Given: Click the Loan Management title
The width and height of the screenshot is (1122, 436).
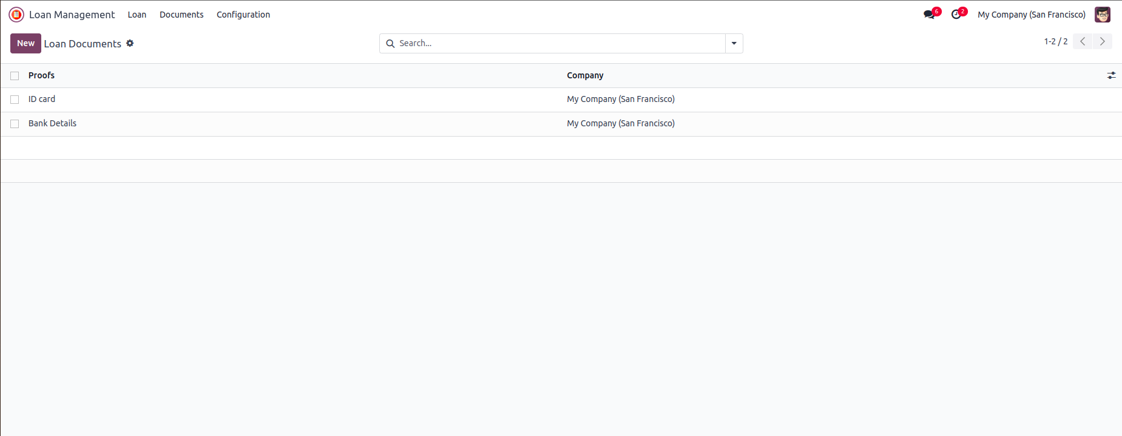Looking at the screenshot, I should pyautogui.click(x=72, y=15).
